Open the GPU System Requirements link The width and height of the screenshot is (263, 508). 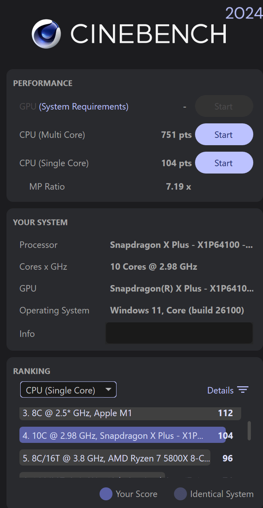pos(84,107)
